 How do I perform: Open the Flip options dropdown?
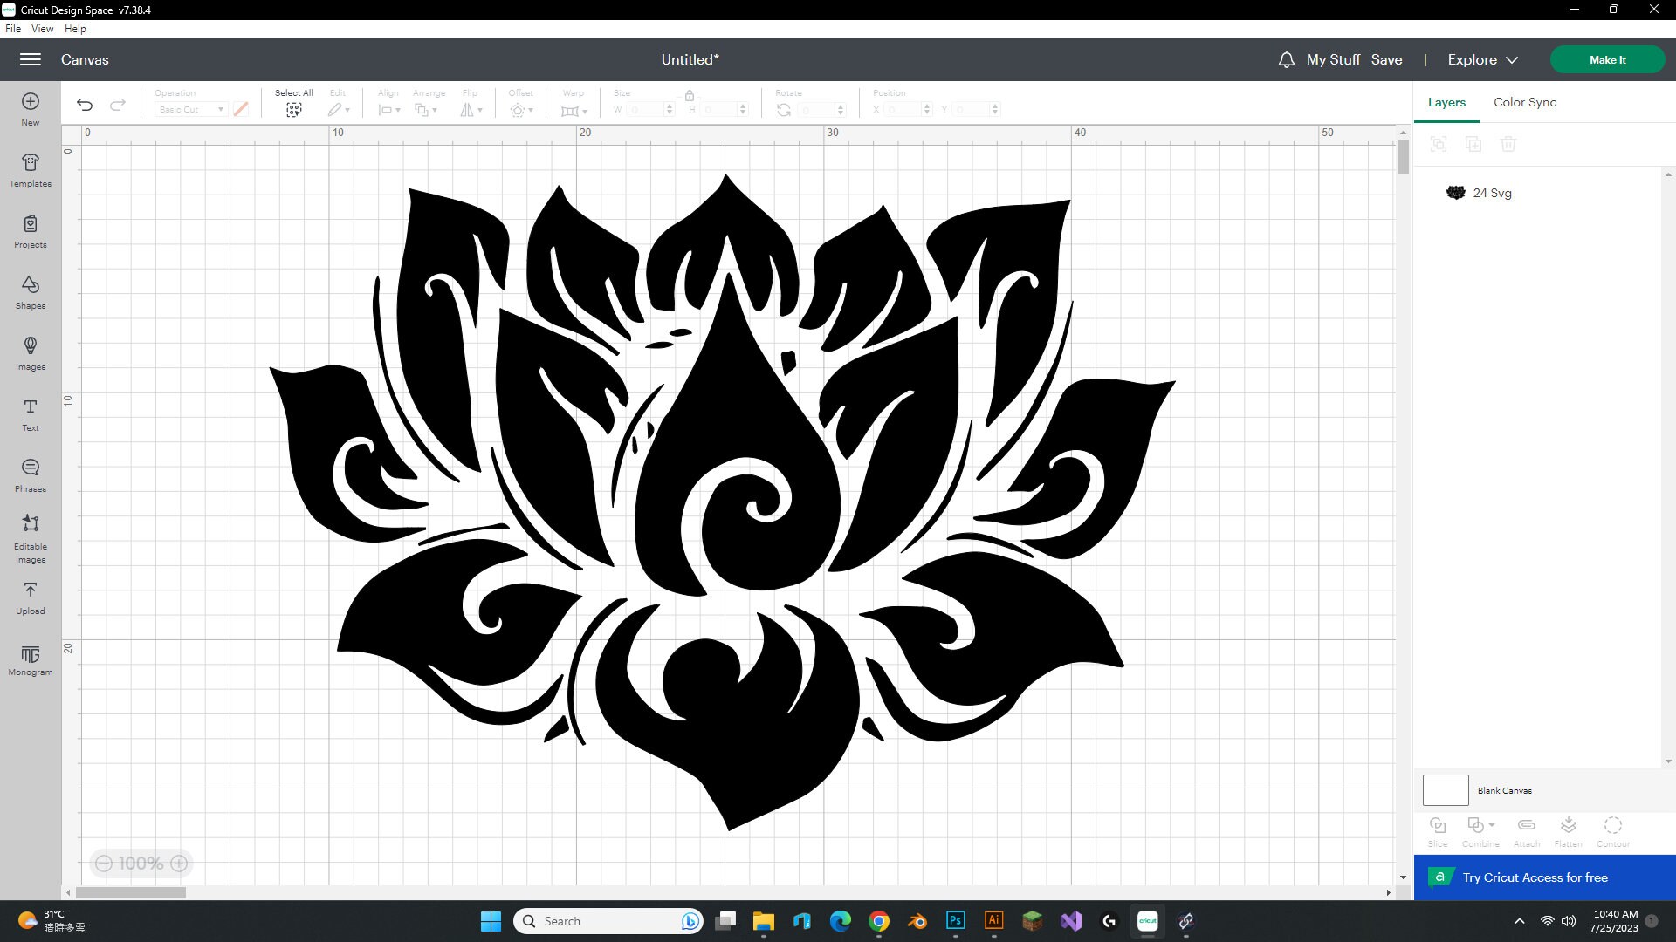click(471, 109)
